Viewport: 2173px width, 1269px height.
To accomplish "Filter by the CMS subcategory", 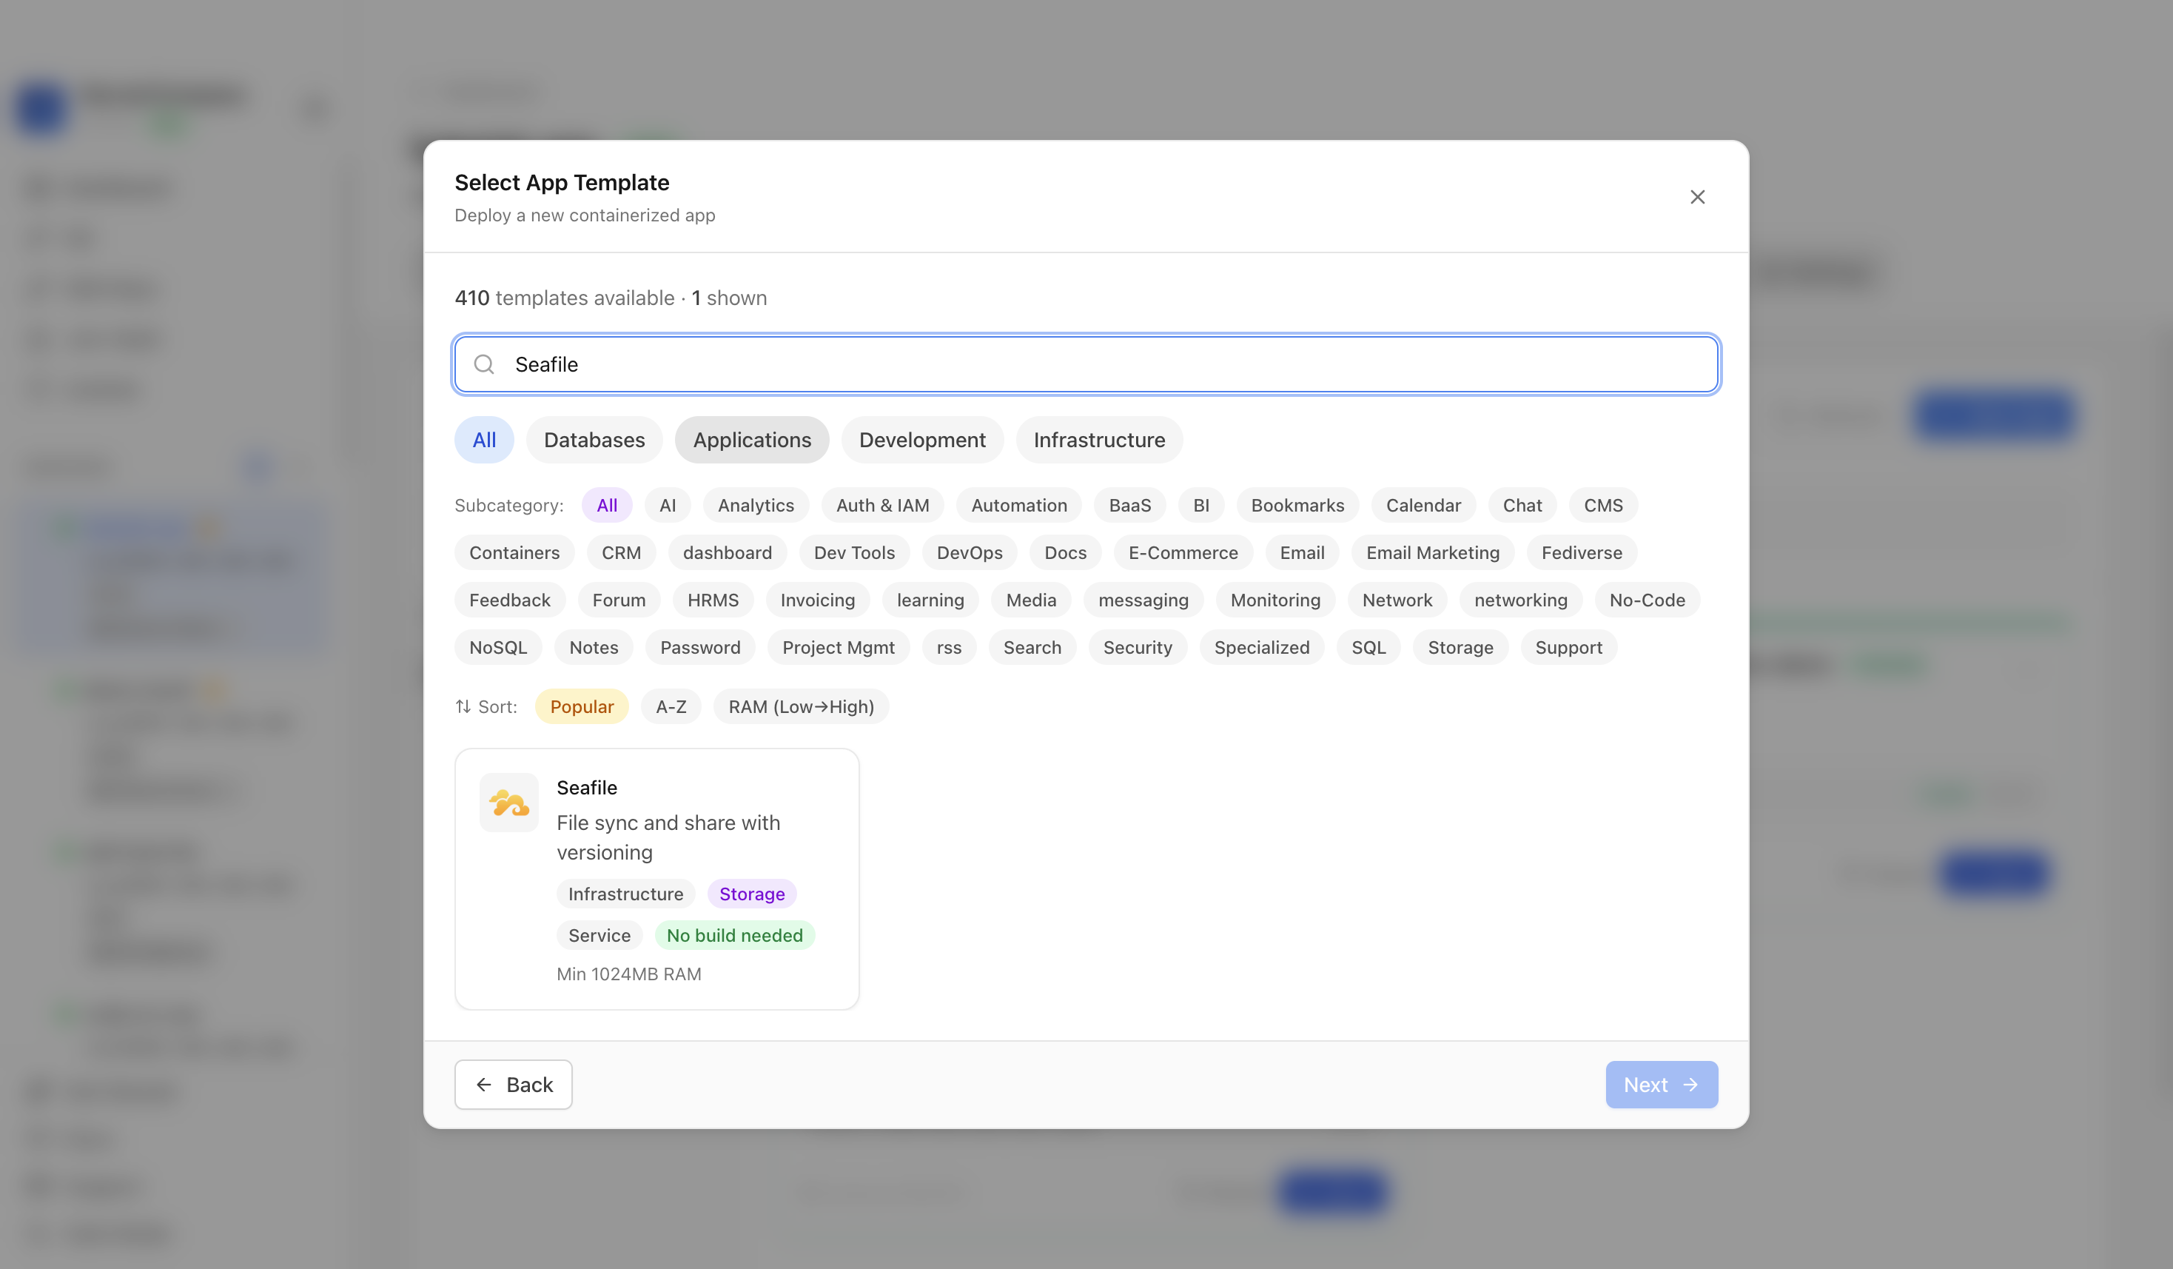I will click(x=1603, y=506).
